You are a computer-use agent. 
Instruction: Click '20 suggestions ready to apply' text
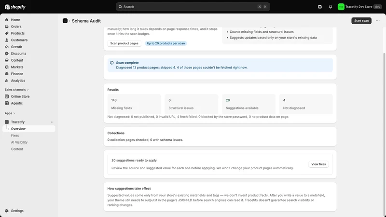[134, 161]
